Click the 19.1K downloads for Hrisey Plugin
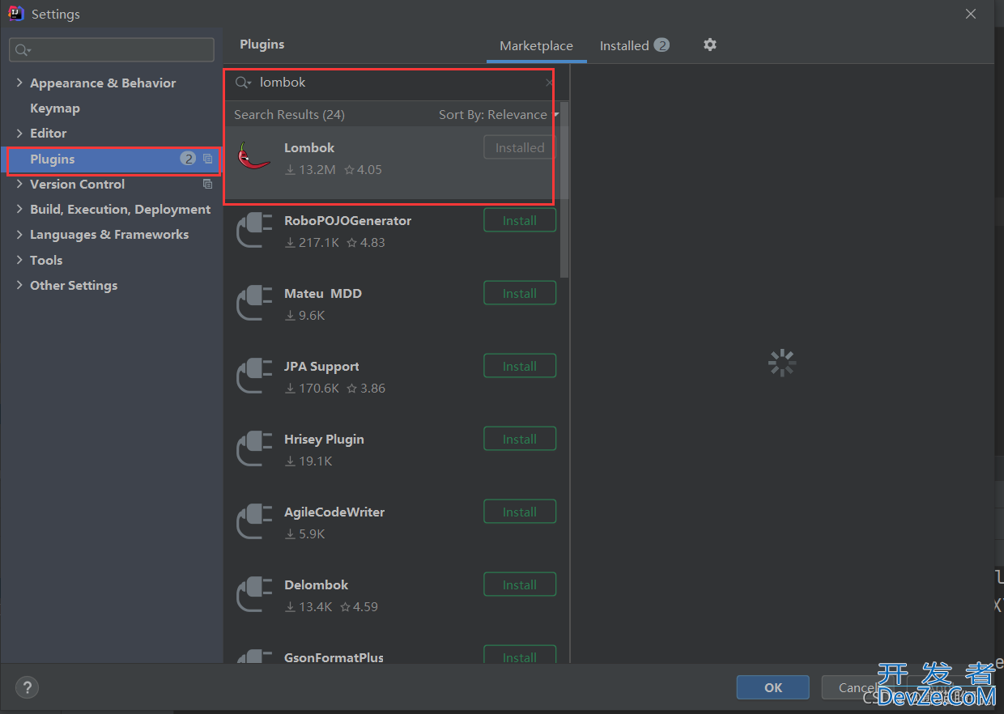Screen dimensions: 1004x714 [308, 461]
